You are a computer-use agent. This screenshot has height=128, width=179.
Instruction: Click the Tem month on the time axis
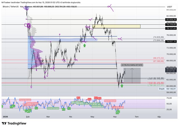pos(137,117)
